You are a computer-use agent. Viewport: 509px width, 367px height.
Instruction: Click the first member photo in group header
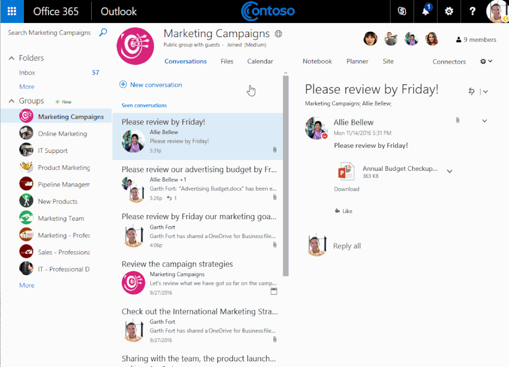click(x=370, y=39)
